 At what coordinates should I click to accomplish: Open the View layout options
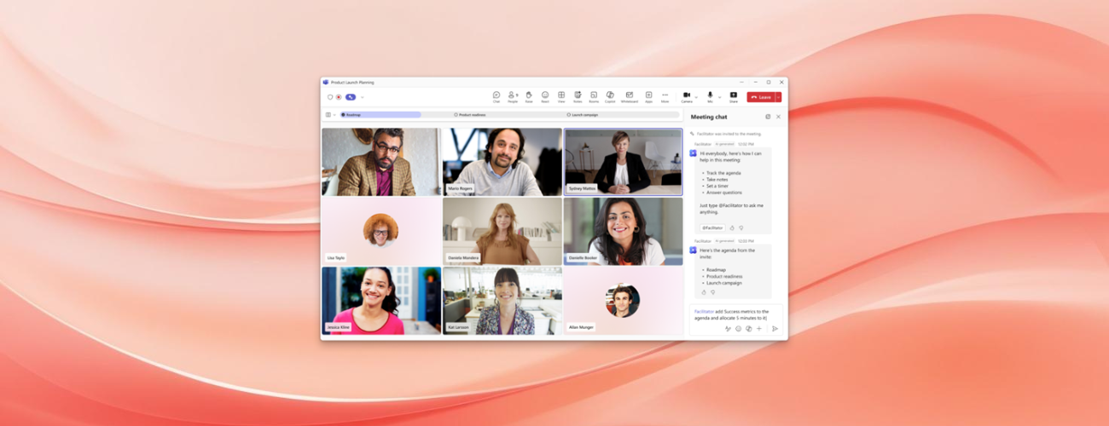pyautogui.click(x=561, y=96)
